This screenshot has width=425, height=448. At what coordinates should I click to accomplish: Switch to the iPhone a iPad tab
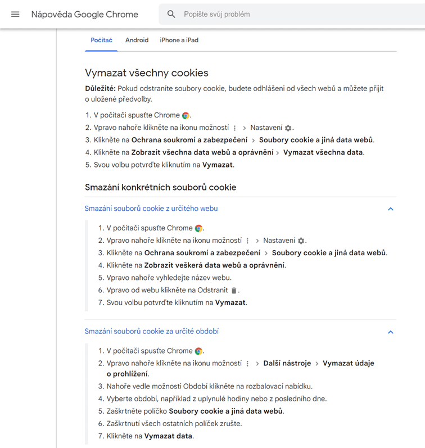pyautogui.click(x=179, y=40)
